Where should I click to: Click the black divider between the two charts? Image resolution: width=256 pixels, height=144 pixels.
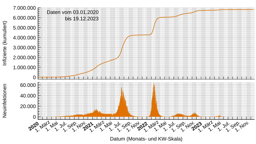(147, 80)
